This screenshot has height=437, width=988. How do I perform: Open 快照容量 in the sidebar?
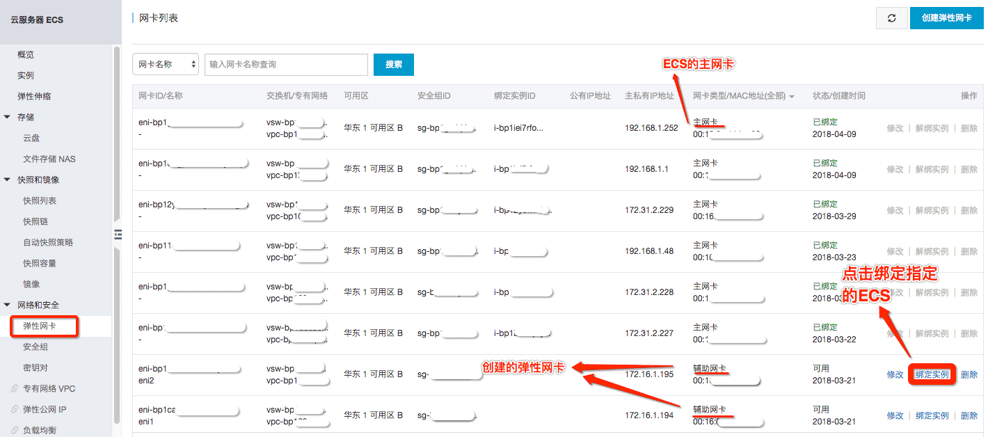(x=40, y=264)
